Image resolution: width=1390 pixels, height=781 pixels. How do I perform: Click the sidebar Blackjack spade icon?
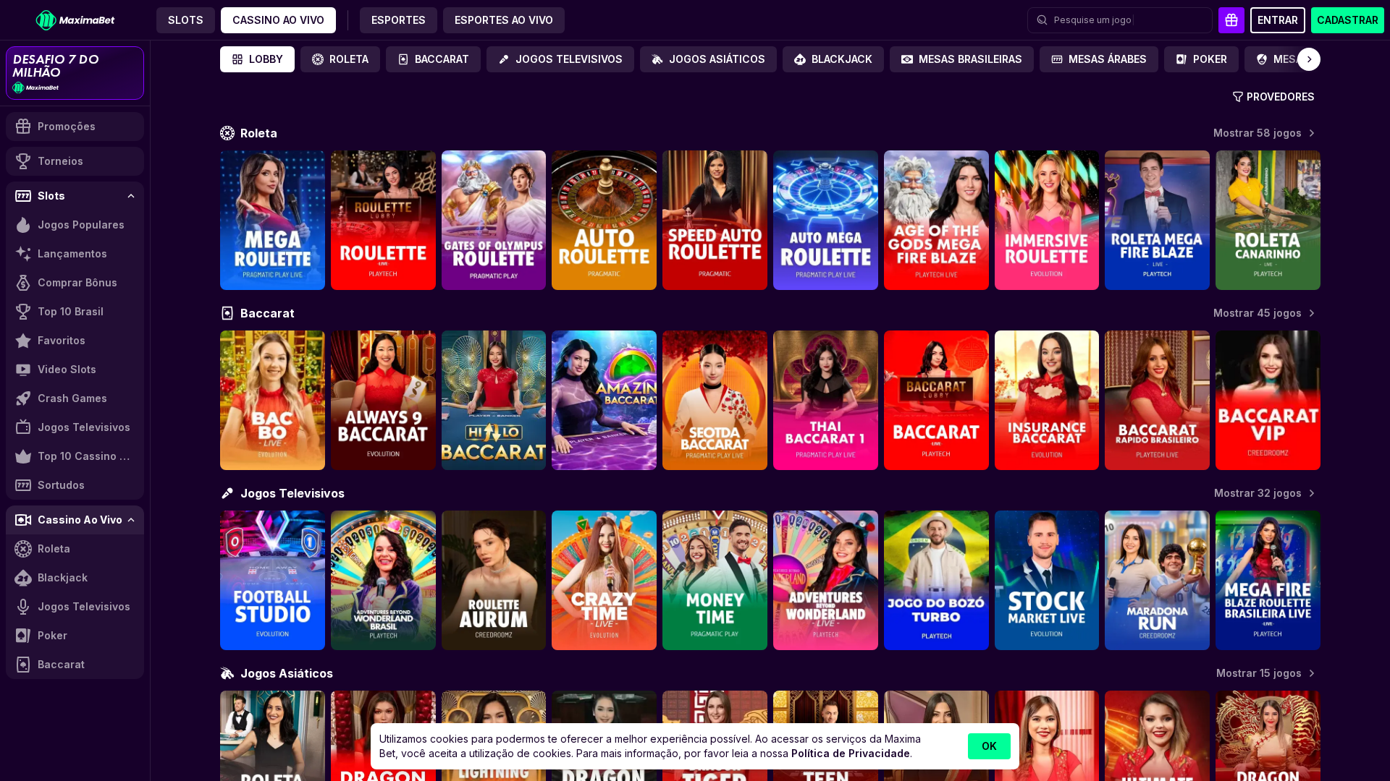[23, 578]
